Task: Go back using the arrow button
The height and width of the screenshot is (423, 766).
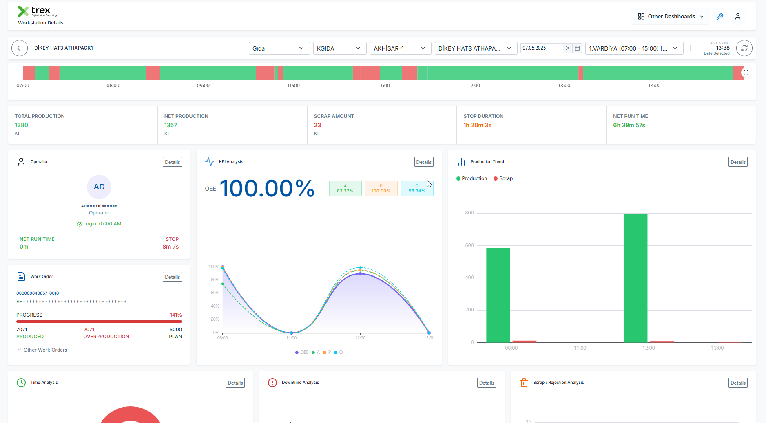Action: click(x=20, y=48)
